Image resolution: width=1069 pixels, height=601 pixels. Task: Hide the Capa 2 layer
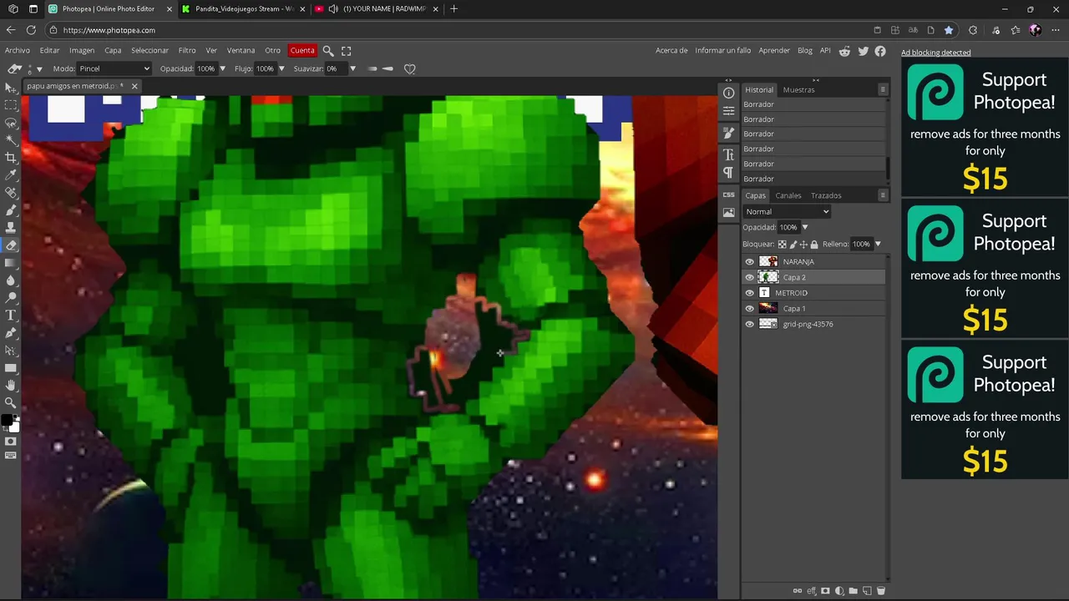pyautogui.click(x=749, y=277)
